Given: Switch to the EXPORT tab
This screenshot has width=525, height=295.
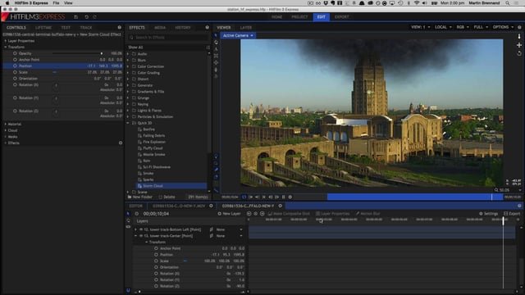Looking at the screenshot, I should coord(341,16).
